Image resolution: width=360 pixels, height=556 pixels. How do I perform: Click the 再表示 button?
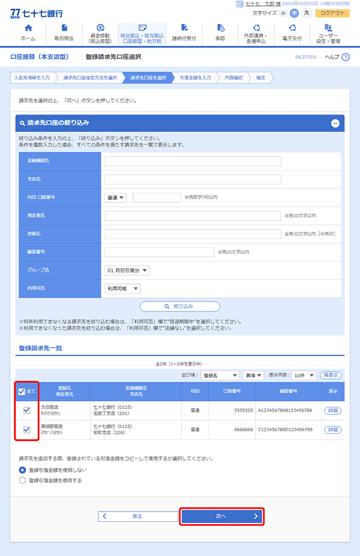[x=331, y=375]
